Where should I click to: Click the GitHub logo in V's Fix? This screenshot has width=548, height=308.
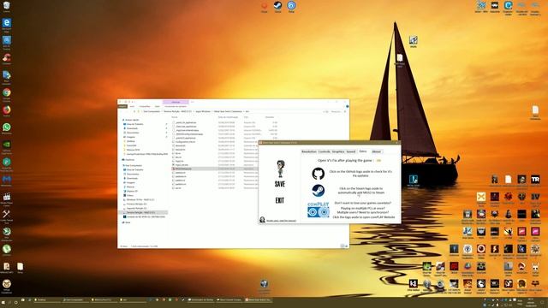(318, 173)
